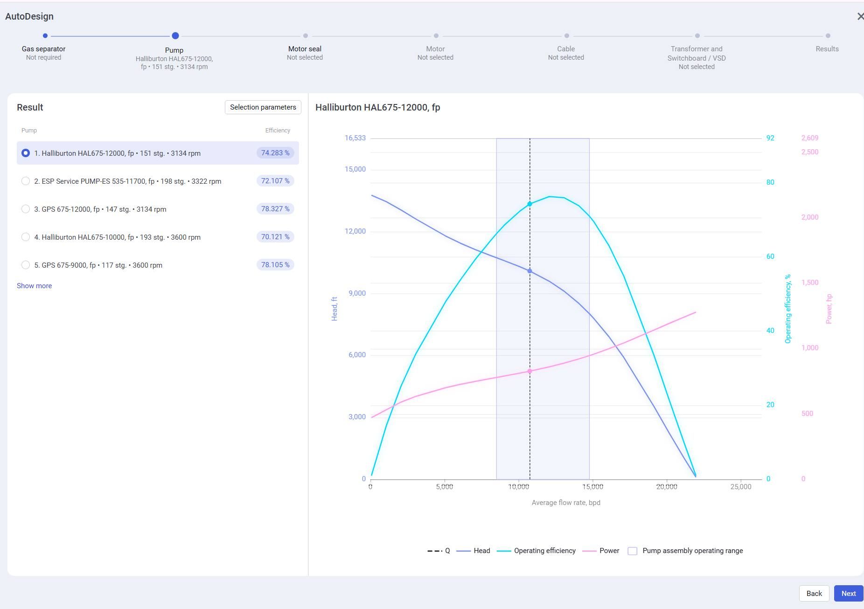Screen dimensions: 864x609
Task: Select Halliburton HAL675-12000 pump radio button
Action: (26, 153)
